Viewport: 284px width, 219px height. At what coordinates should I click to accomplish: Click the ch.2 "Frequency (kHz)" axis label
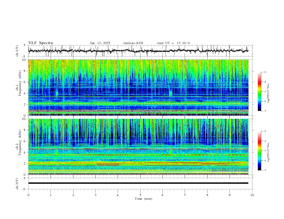coord(20,142)
